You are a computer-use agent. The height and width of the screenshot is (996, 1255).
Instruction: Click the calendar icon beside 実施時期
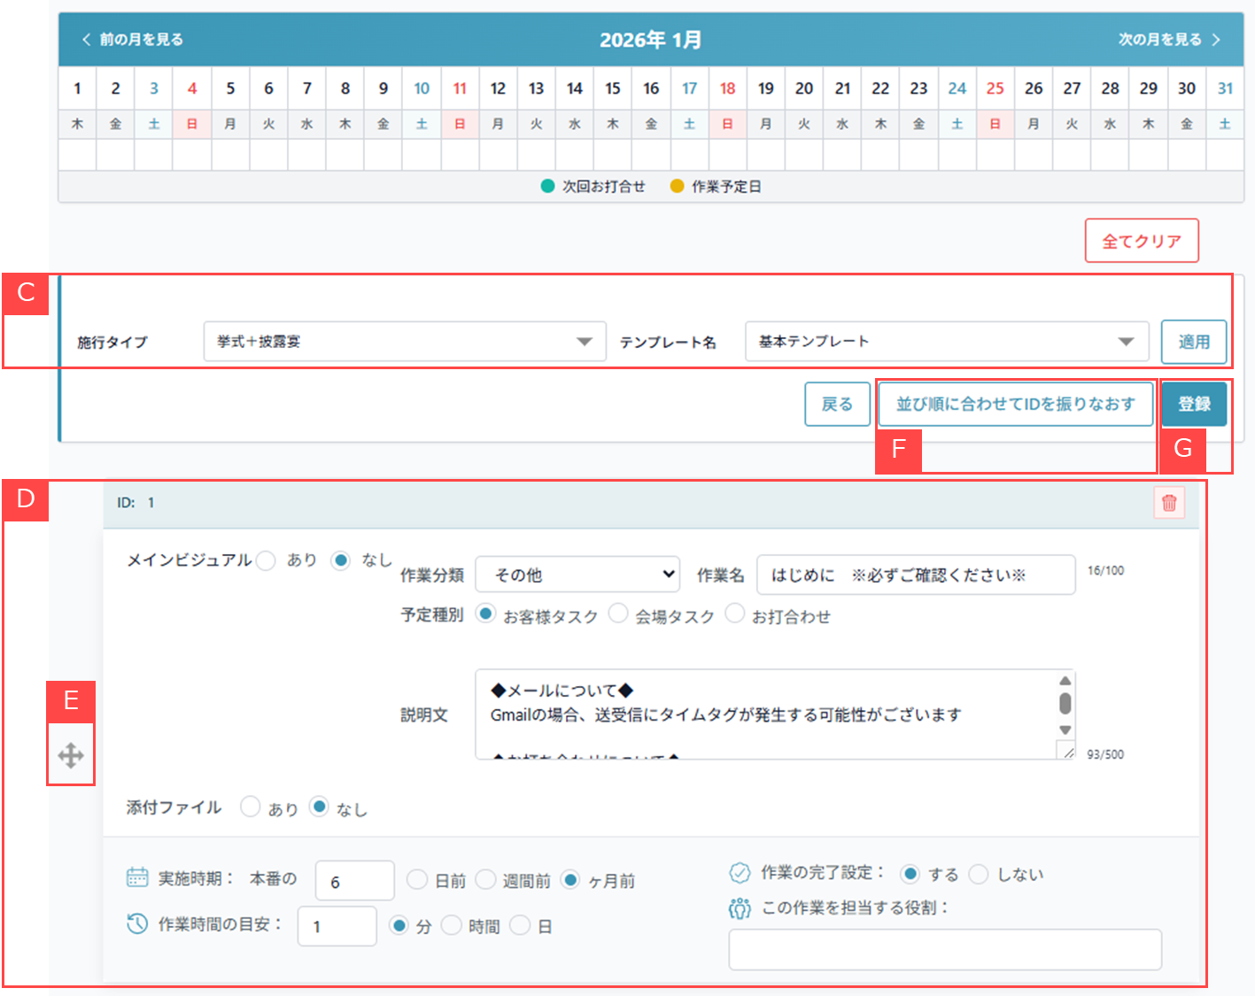click(137, 876)
